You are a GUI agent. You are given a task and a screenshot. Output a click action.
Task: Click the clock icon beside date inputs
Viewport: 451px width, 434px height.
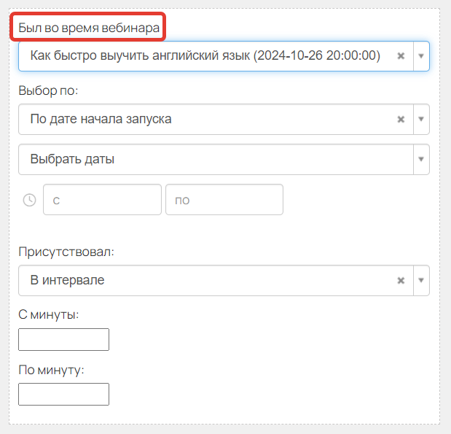pos(29,200)
